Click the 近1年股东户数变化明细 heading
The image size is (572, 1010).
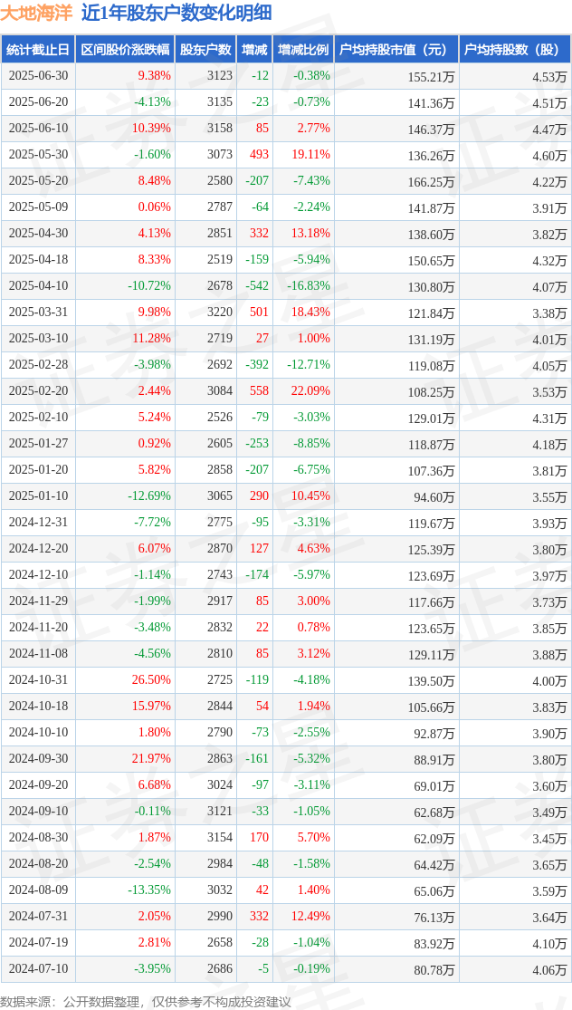pos(176,13)
